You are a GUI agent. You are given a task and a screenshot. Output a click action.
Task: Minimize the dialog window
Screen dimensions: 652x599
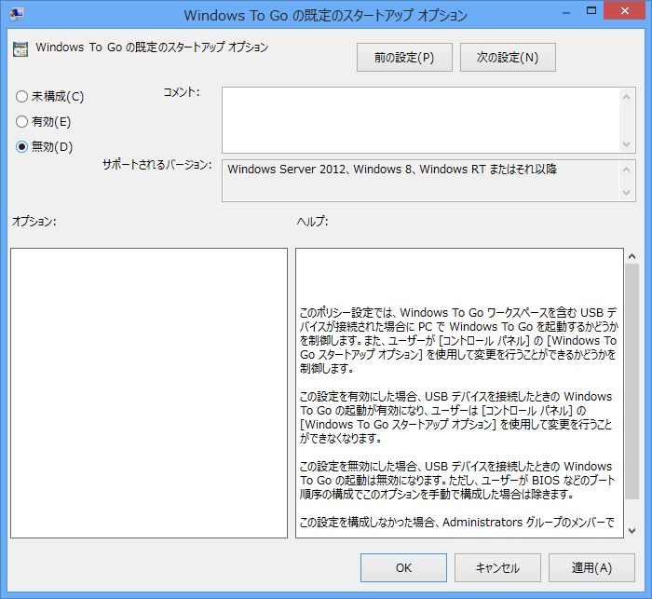coord(566,12)
